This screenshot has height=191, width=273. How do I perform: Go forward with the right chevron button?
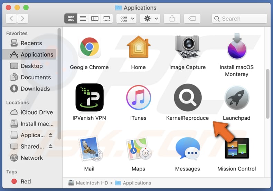(22, 18)
